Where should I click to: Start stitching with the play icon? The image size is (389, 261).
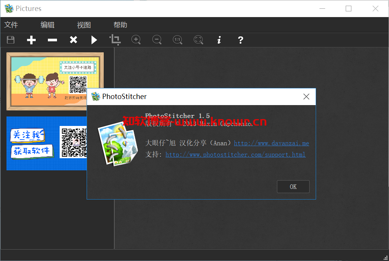pyautogui.click(x=94, y=40)
